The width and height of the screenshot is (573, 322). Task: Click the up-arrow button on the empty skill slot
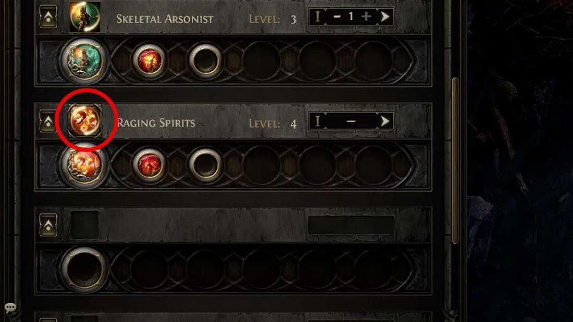tap(48, 225)
